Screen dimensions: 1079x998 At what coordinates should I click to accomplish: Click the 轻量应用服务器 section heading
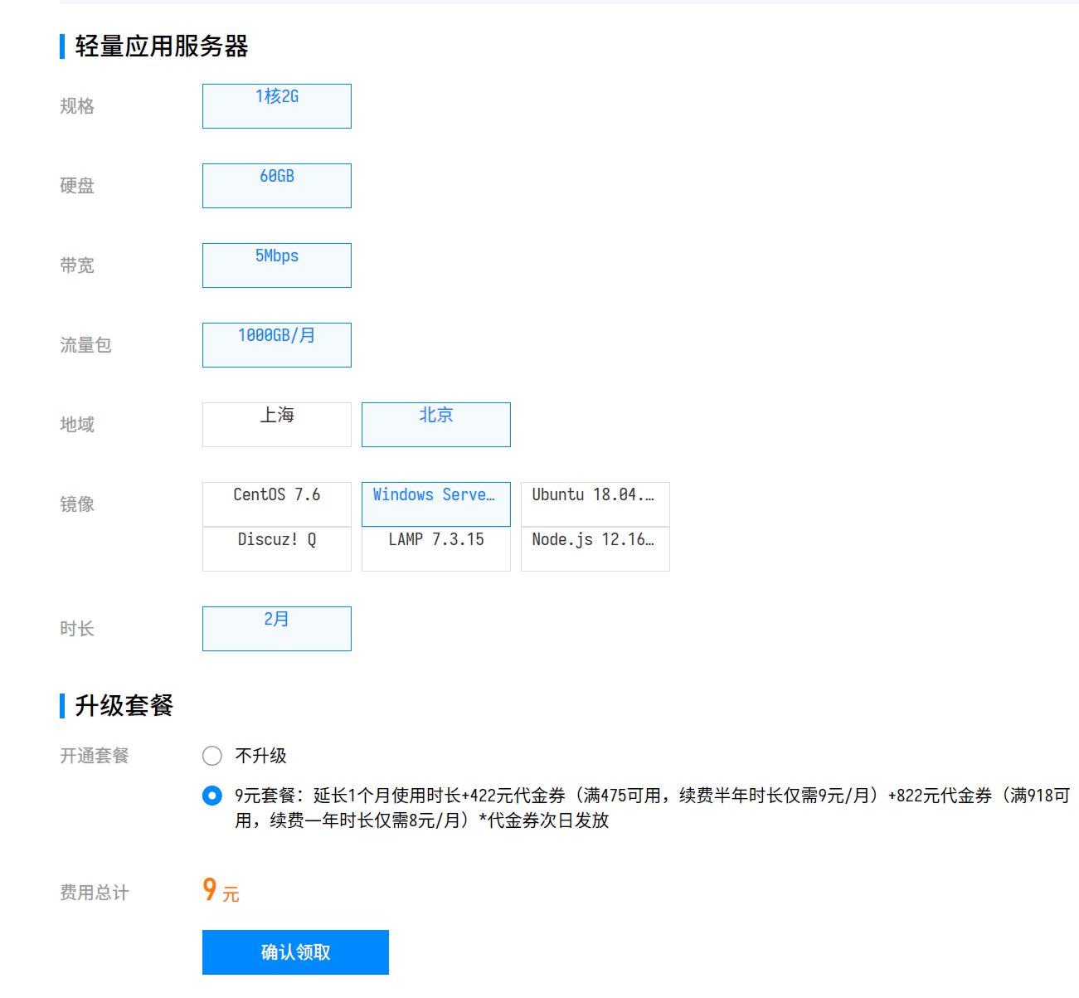point(162,46)
